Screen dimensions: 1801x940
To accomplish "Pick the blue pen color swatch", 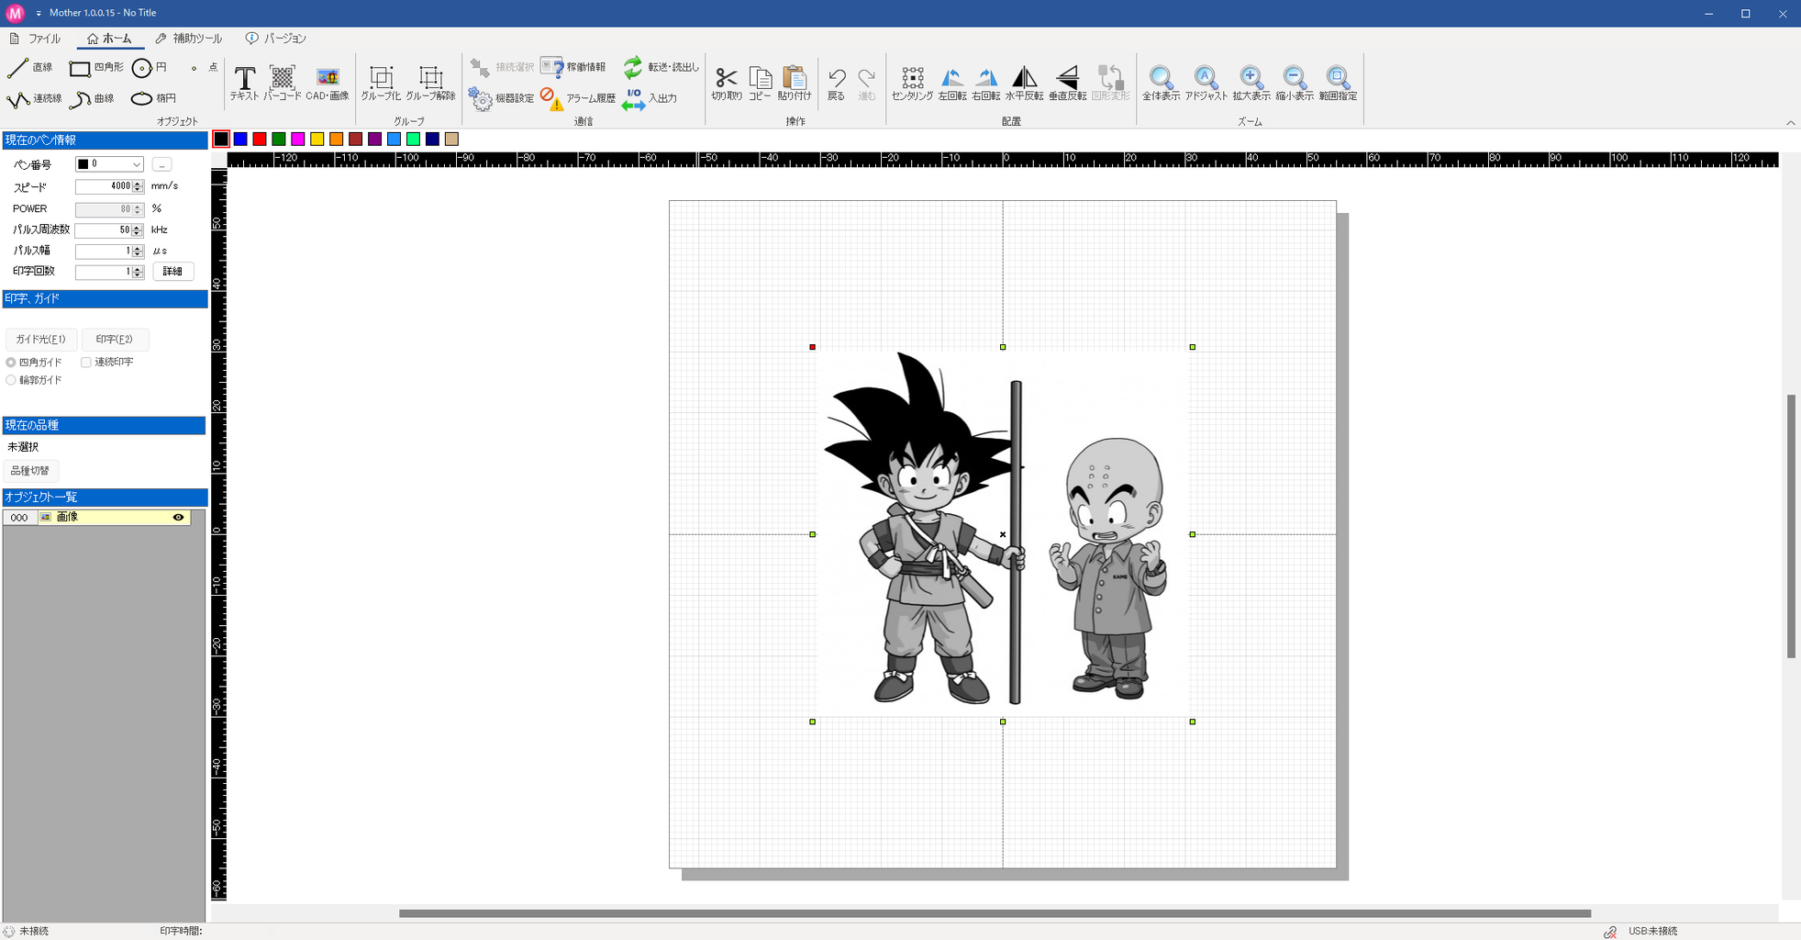I will pyautogui.click(x=240, y=140).
